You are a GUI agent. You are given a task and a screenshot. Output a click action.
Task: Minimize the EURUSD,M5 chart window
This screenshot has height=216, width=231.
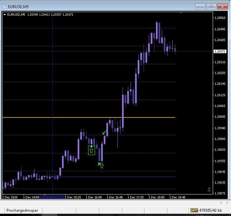(x=200, y=7)
